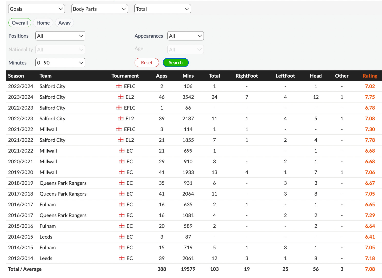The height and width of the screenshot is (278, 382).
Task: Click head goals value 56 in totals
Action: coord(316,269)
